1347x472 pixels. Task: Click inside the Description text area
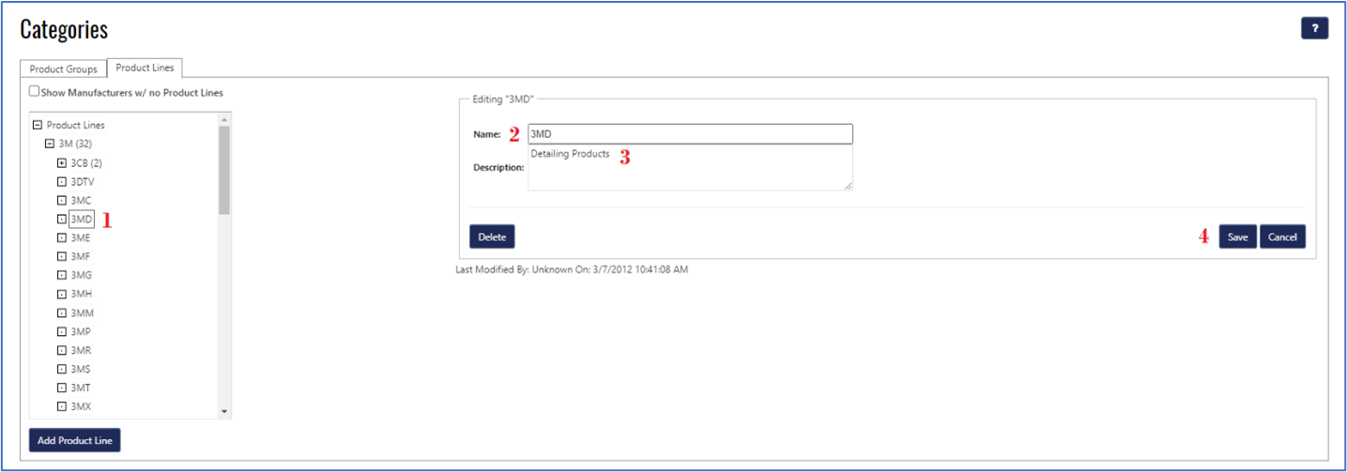tap(690, 171)
